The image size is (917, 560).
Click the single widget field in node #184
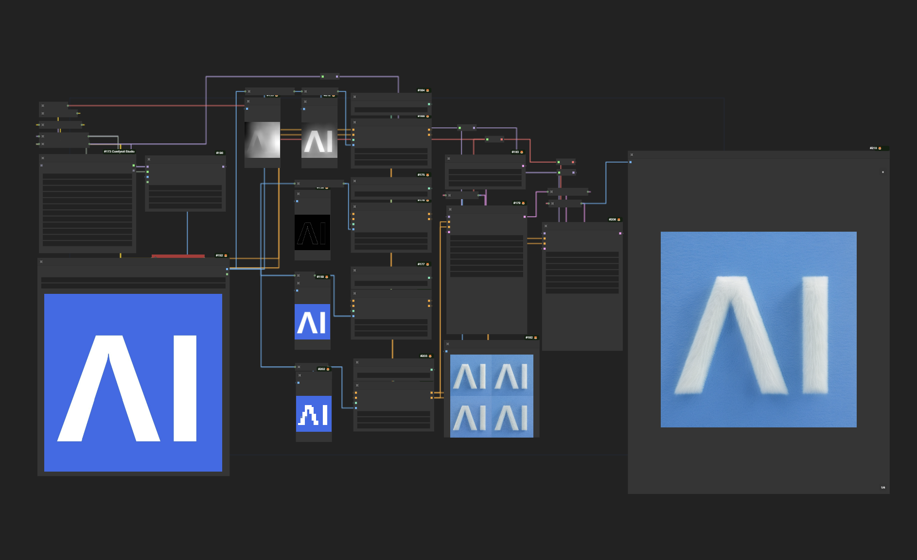point(391,110)
